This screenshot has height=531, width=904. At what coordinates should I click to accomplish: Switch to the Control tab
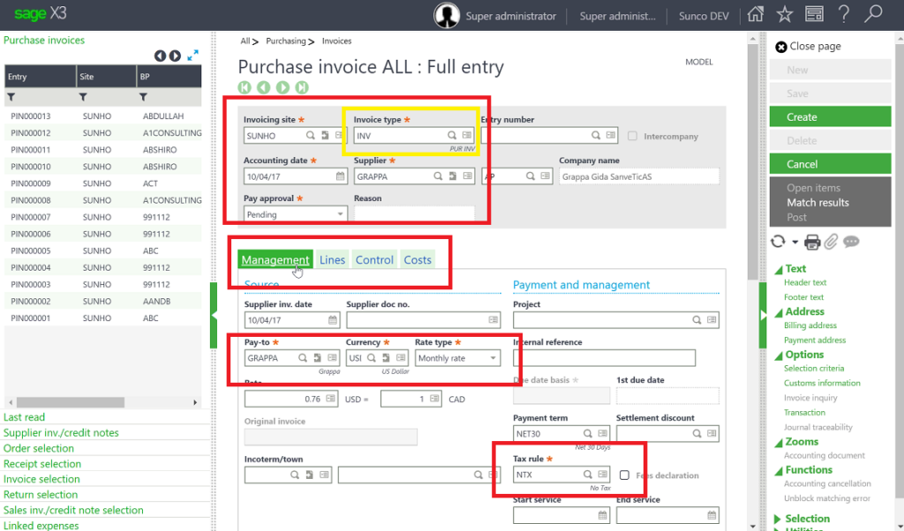point(374,259)
